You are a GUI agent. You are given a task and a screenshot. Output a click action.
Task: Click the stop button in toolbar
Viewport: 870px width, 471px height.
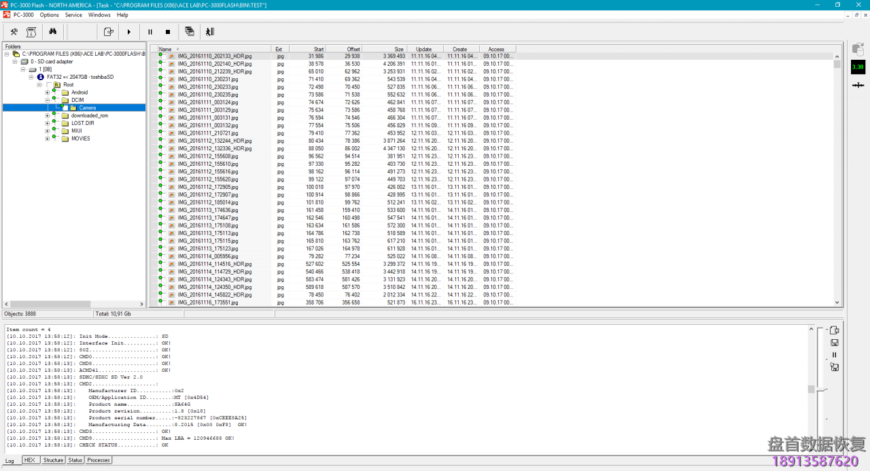(x=168, y=32)
